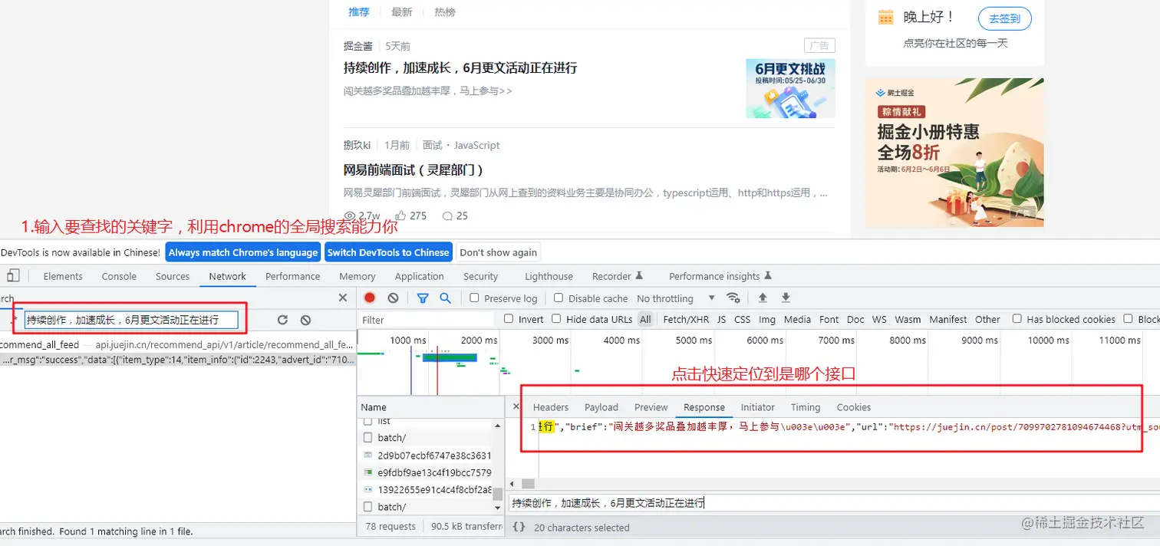The height and width of the screenshot is (546, 1160).
Task: Toggle the device toolbar icon in DevTools
Action: coord(13,275)
